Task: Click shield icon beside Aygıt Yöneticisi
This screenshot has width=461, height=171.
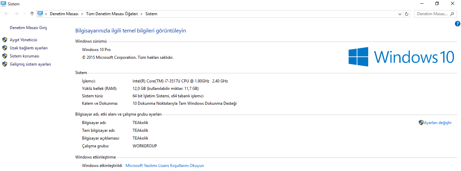Action: (5, 40)
